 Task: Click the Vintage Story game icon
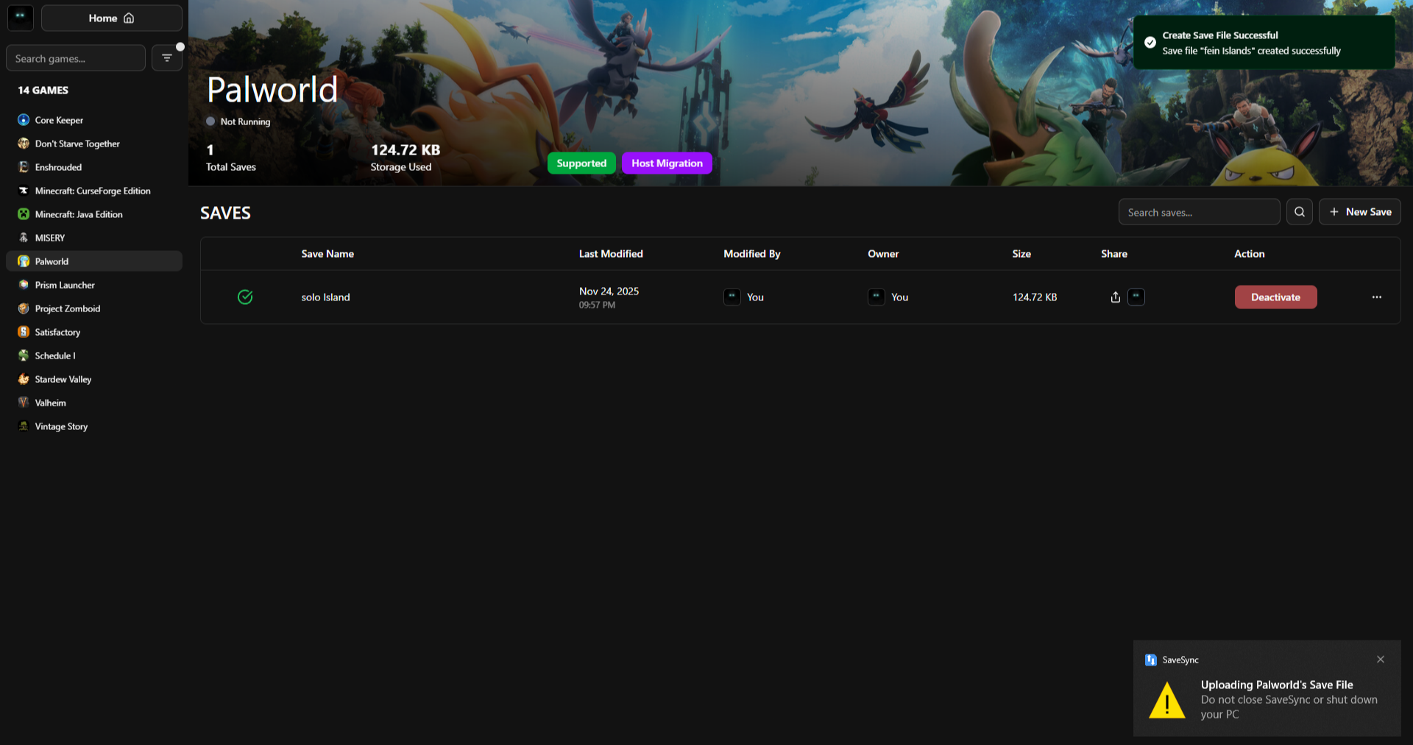click(24, 426)
